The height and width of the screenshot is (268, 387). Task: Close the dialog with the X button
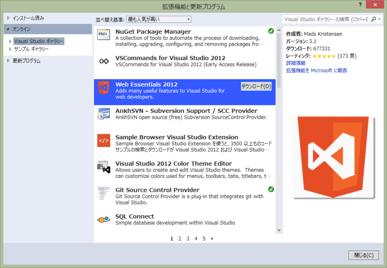(375, 5)
